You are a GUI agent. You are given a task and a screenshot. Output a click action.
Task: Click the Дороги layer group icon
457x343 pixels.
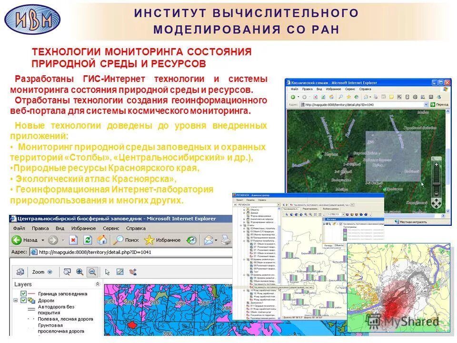(x=31, y=301)
